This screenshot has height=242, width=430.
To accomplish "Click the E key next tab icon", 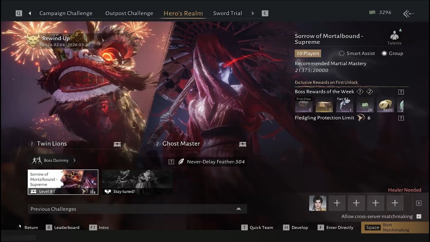I will (x=265, y=13).
